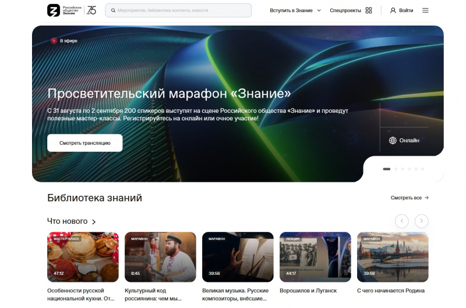The image size is (466, 308).
Task: Select the first active carousel slide indicator
Action: [386, 169]
